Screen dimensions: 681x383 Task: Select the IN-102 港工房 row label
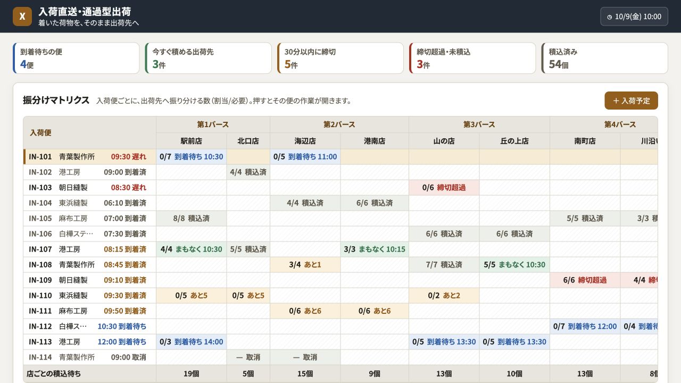coord(89,172)
